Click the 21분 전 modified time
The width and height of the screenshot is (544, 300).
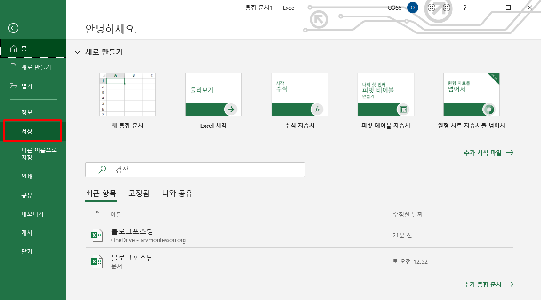pyautogui.click(x=402, y=235)
